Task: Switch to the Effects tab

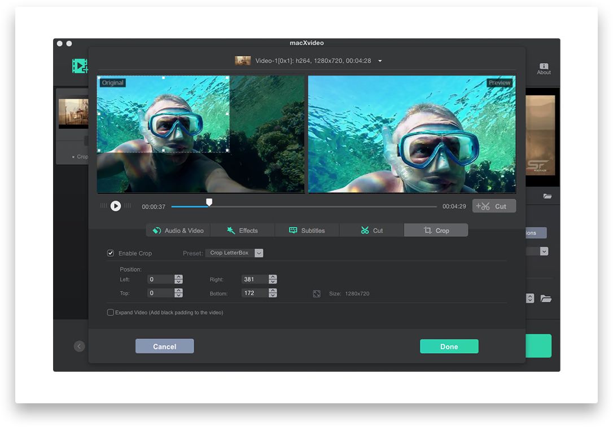Action: coord(242,231)
